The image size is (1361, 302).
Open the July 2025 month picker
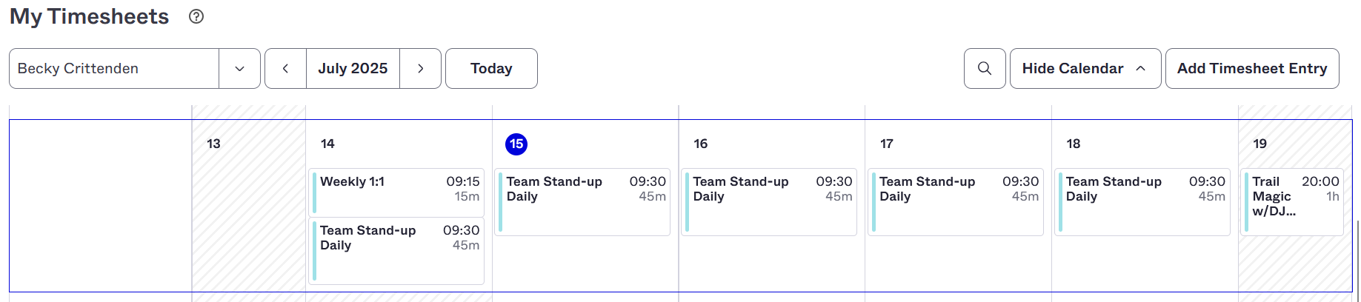tap(353, 68)
